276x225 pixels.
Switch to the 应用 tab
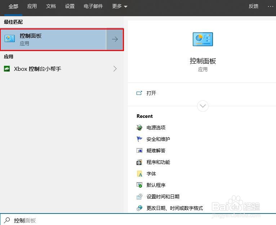pyautogui.click(x=32, y=6)
